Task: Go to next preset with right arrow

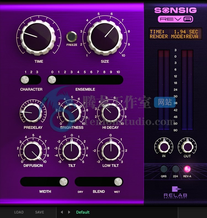Action: tap(69, 212)
